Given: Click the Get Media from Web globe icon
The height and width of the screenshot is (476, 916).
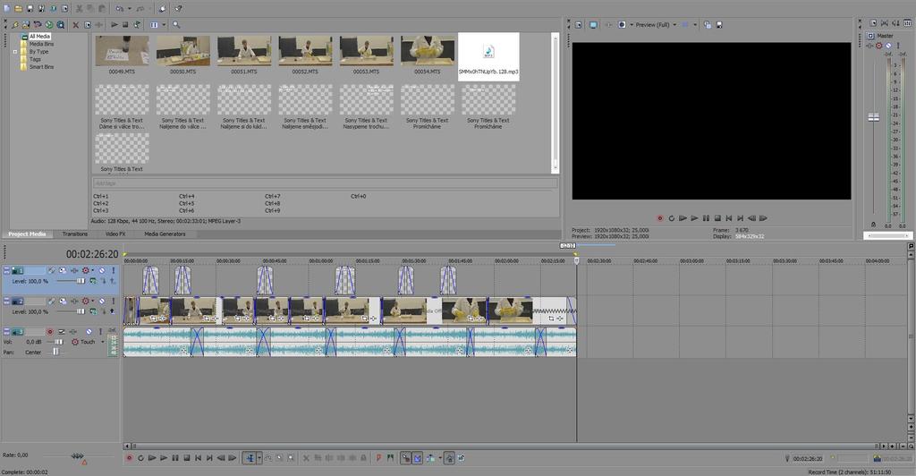Looking at the screenshot, I should click(49, 25).
